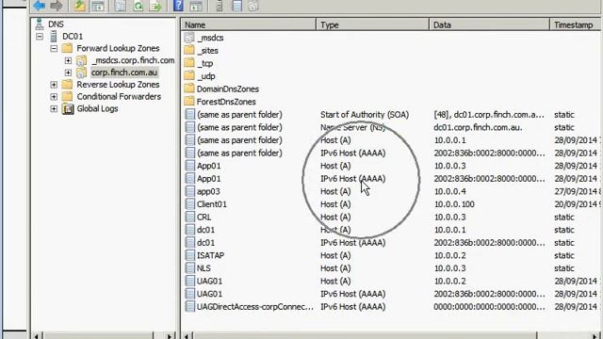Expand the corp.finch.com.au zone node
The width and height of the screenshot is (603, 339).
pos(68,73)
